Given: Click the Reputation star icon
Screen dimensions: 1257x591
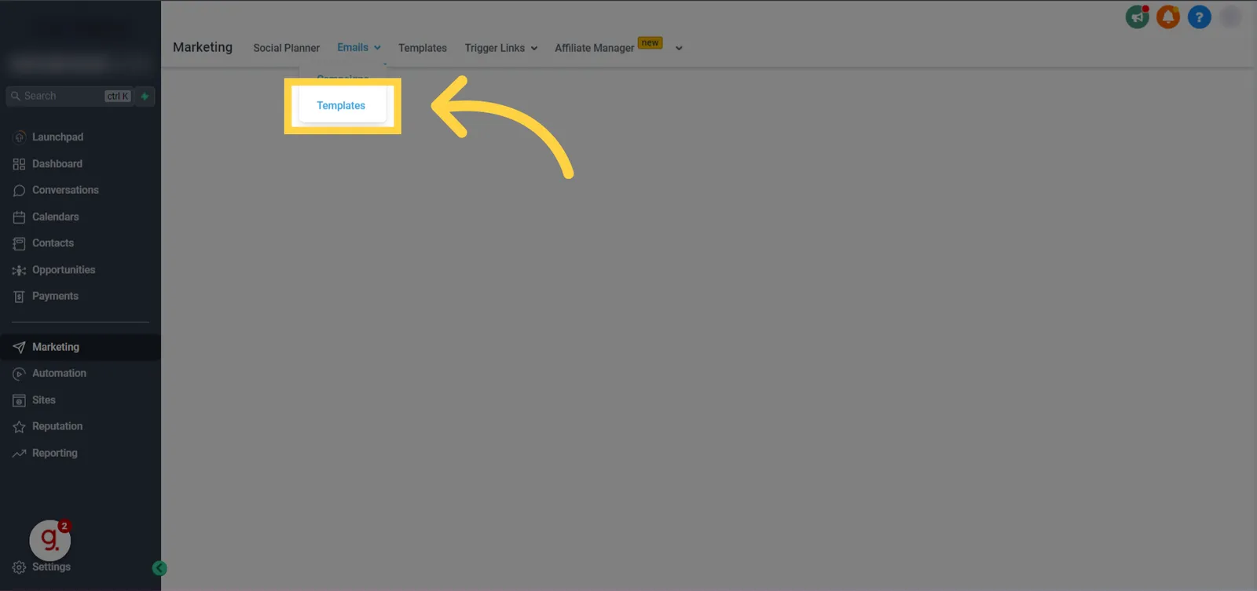Looking at the screenshot, I should click(20, 427).
